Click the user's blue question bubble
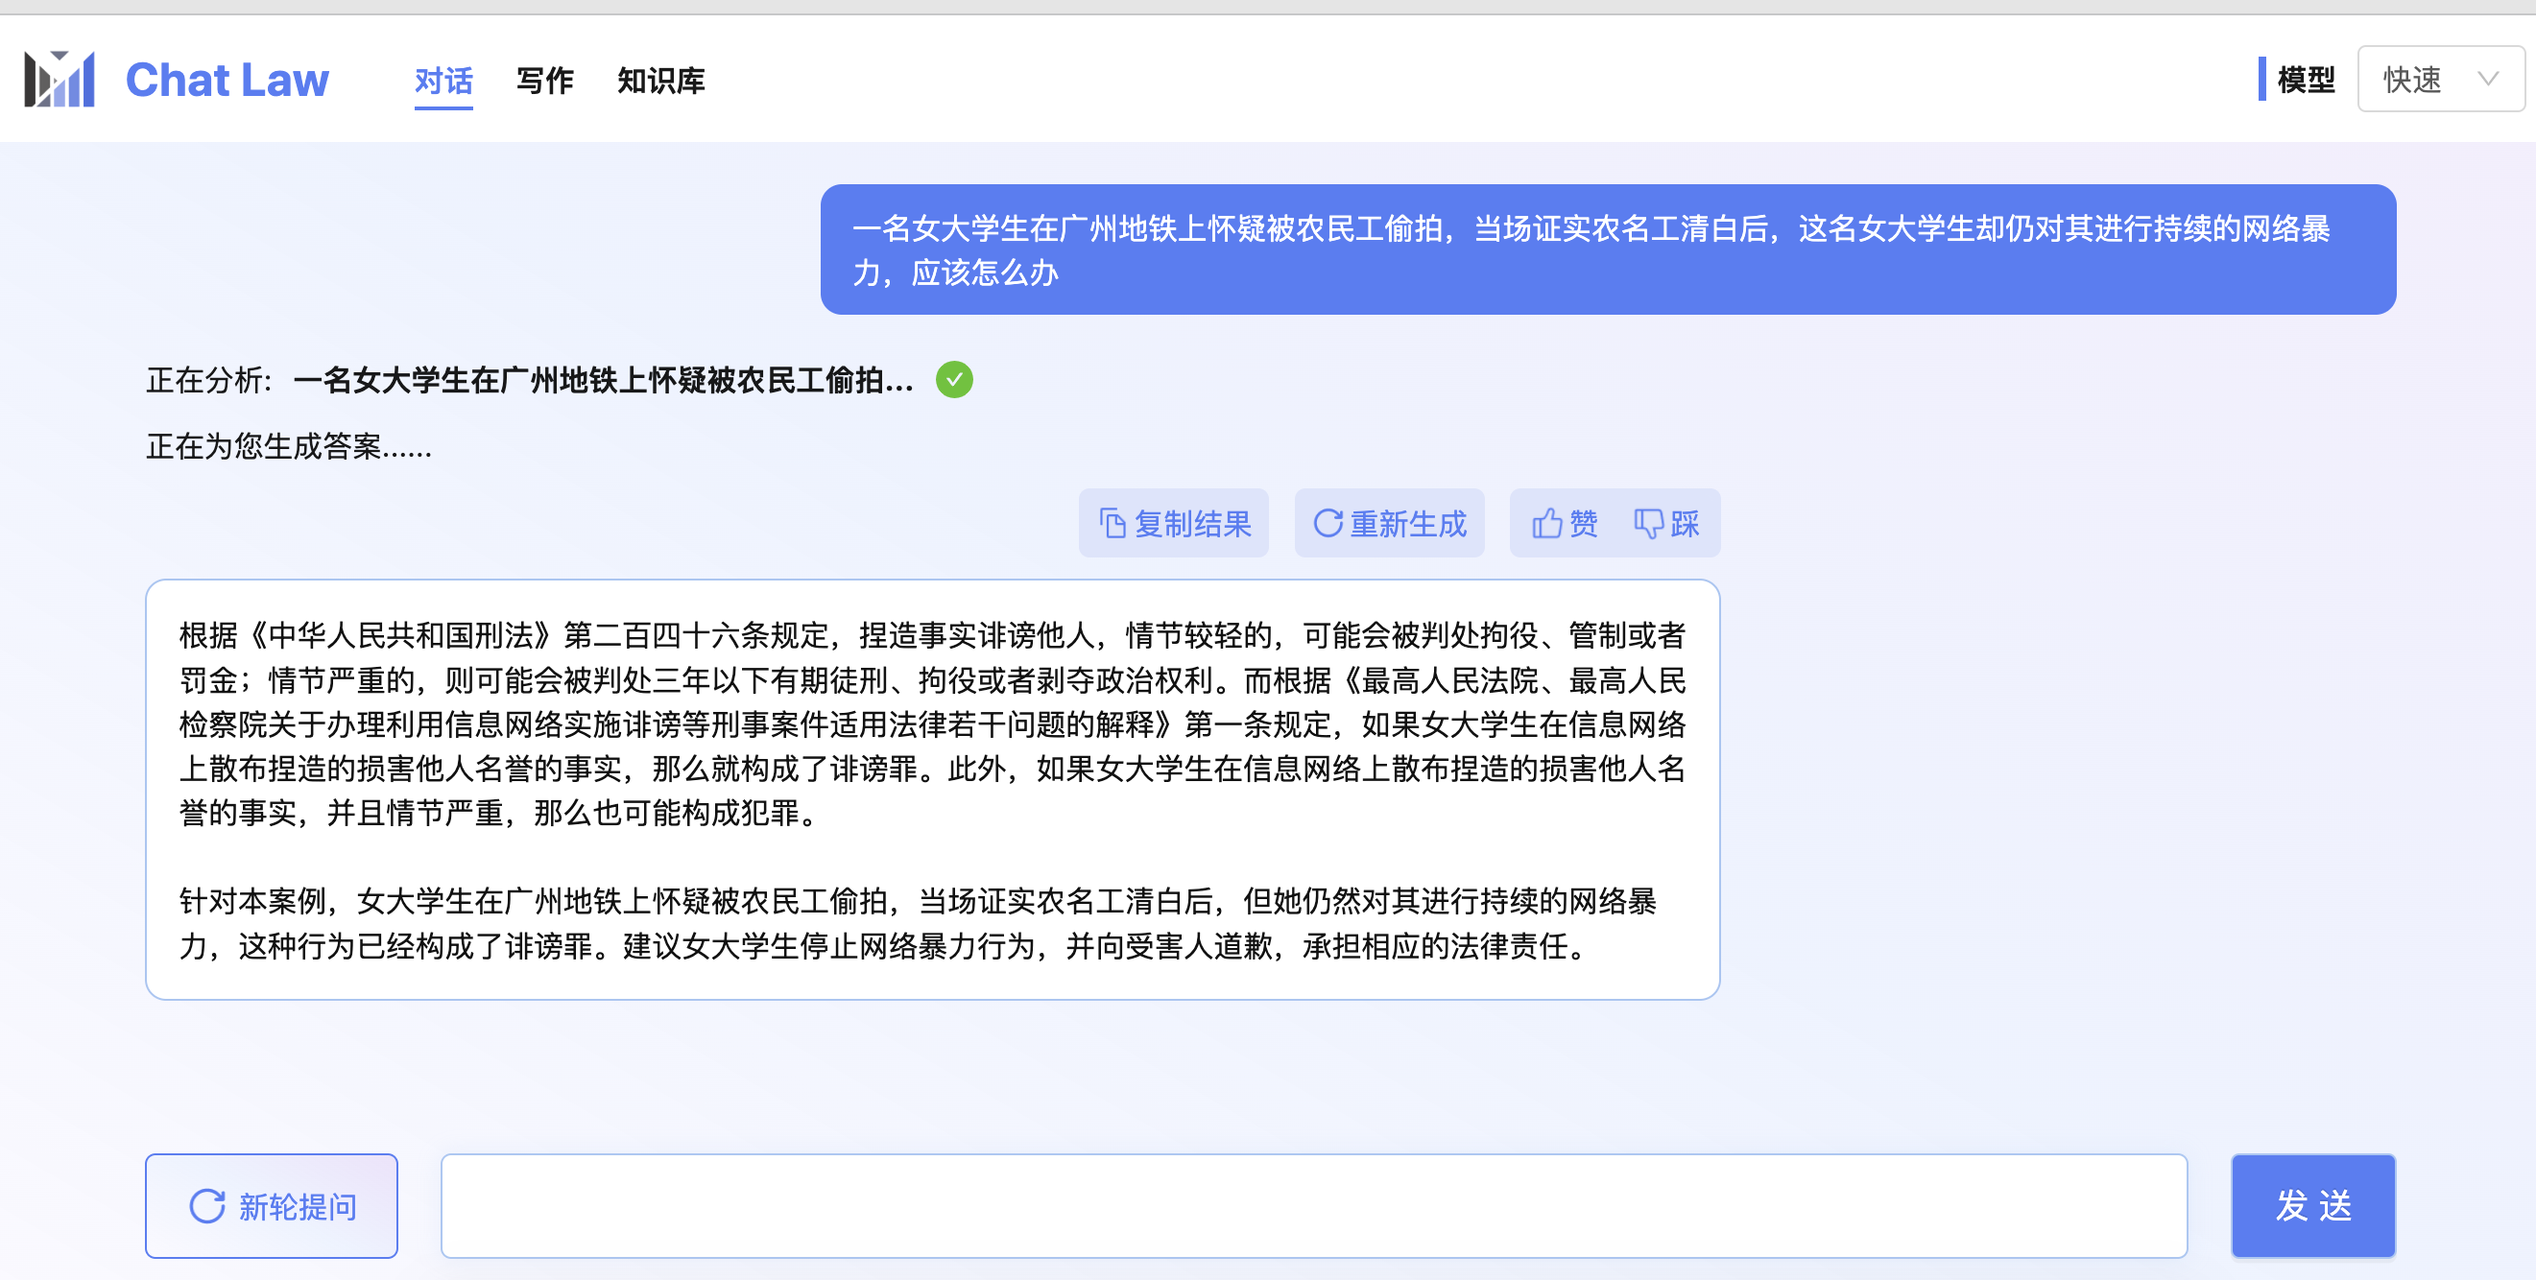 point(1608,249)
